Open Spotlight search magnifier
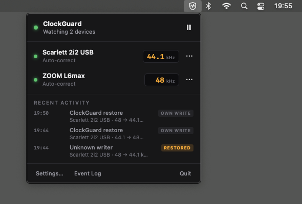Image resolution: width=302 pixels, height=204 pixels. coord(244,6)
